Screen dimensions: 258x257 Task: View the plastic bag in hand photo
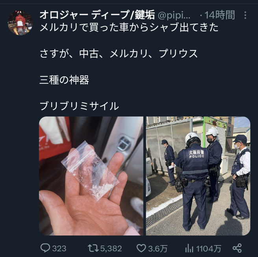[x=91, y=176]
